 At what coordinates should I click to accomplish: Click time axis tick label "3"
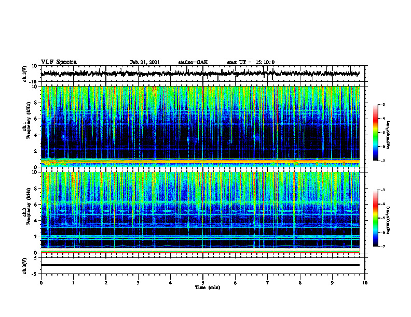coord(138,283)
